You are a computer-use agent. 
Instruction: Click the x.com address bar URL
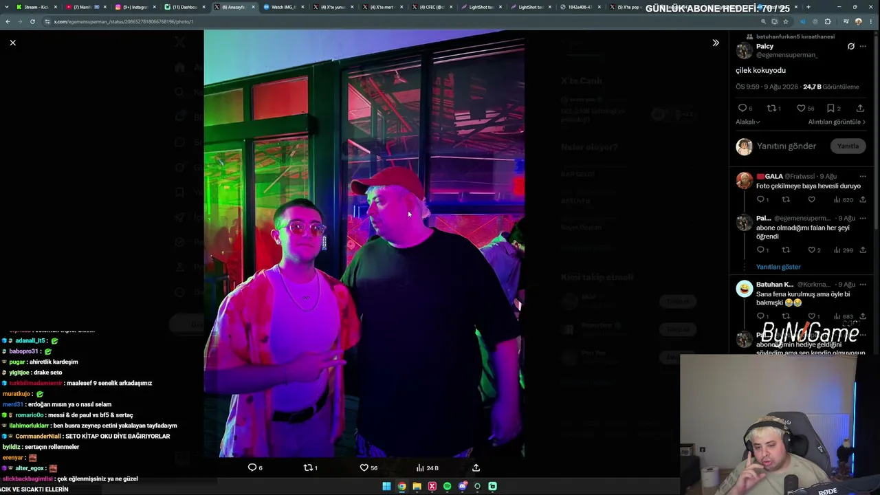[124, 21]
